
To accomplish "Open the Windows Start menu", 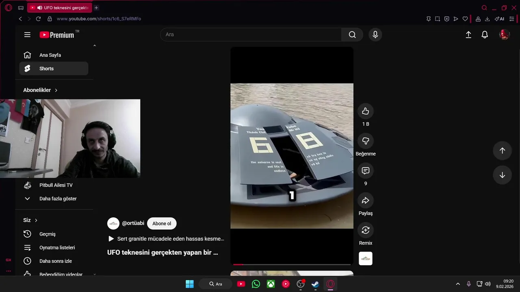I will pos(190,284).
